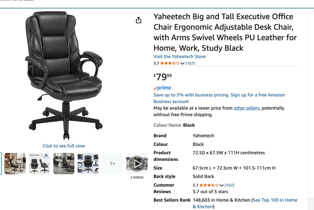Select the chair feature close-ups thumbnail
The height and width of the screenshot is (210, 314).
coord(88,164)
